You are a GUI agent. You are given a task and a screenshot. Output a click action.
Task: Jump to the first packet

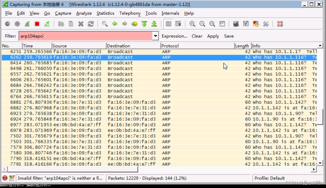144,24
